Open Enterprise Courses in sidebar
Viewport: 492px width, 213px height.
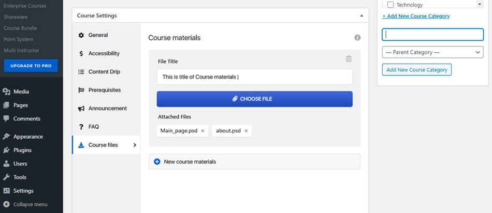[x=25, y=6]
